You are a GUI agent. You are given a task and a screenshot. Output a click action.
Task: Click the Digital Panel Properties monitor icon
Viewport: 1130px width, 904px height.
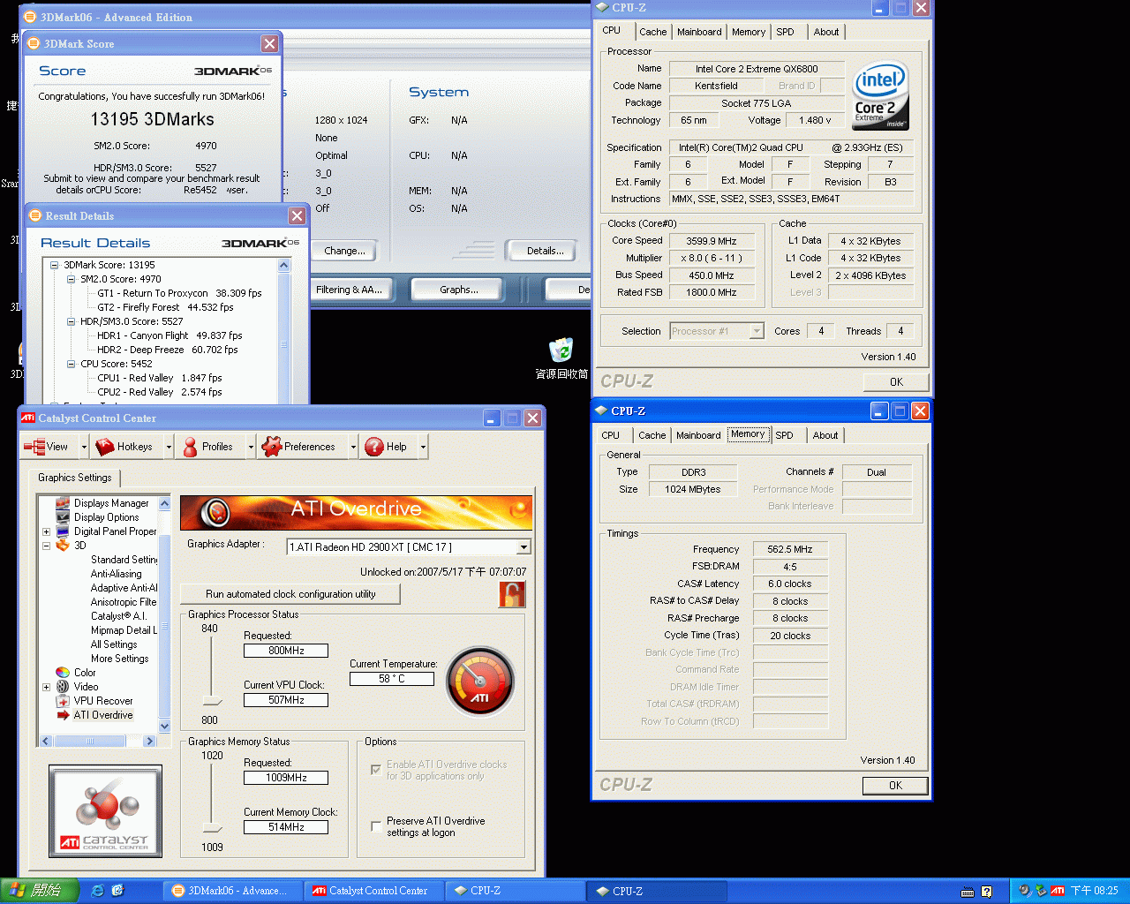pyautogui.click(x=63, y=531)
